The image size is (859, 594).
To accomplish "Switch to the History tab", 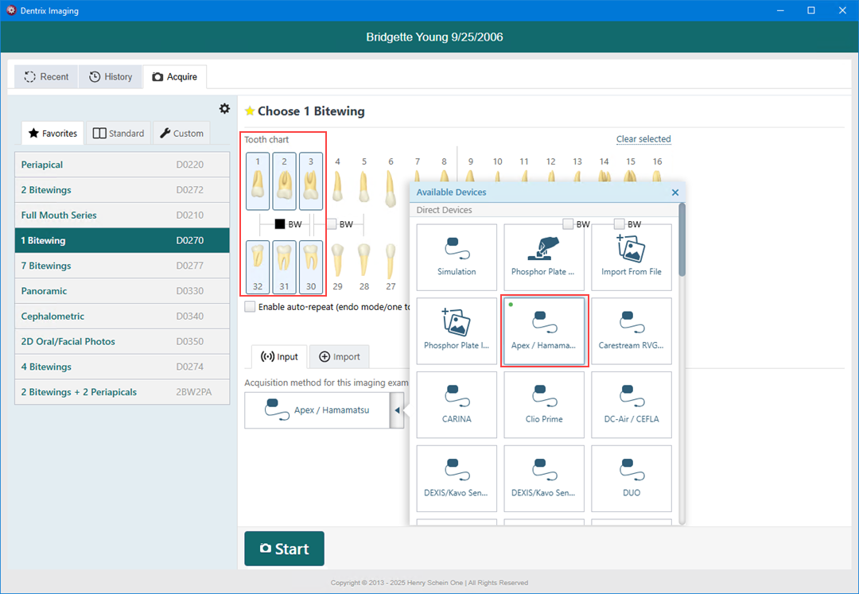I will pyautogui.click(x=110, y=77).
